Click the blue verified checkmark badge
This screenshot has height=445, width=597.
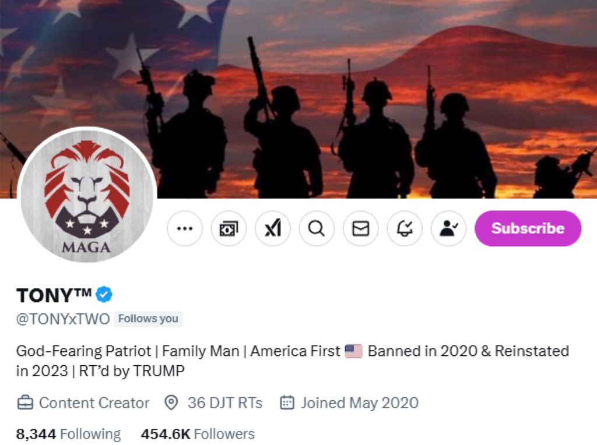point(104,295)
